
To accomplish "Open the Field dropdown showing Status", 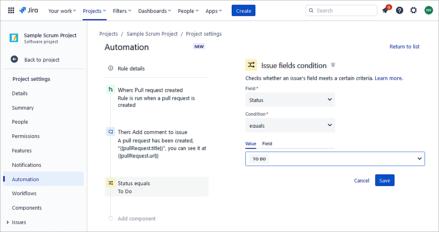I will [x=290, y=100].
